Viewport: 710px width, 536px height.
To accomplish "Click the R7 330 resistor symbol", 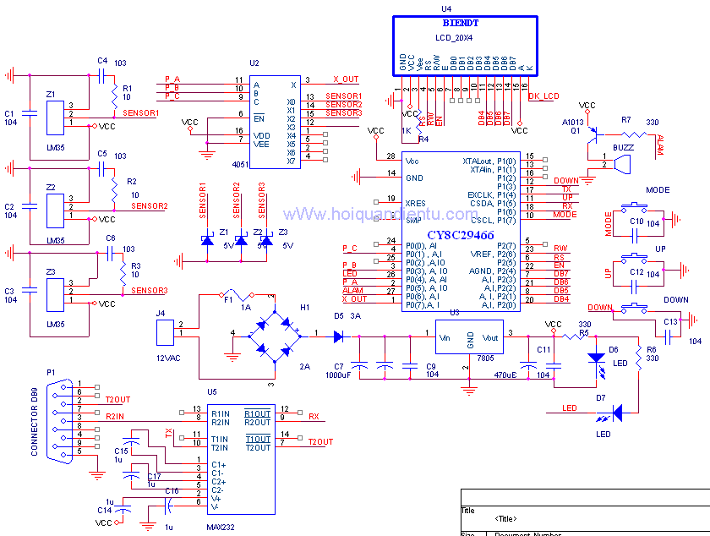I will (634, 134).
